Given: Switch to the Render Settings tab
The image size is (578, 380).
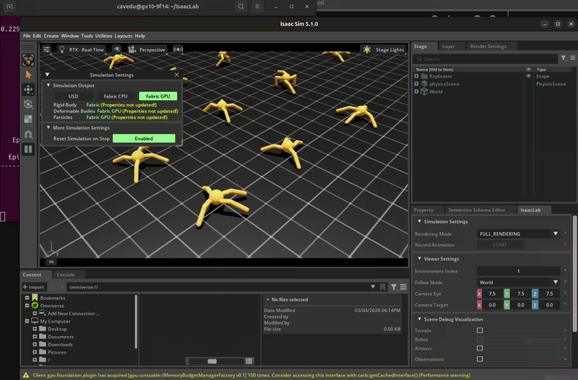Looking at the screenshot, I should pos(488,46).
